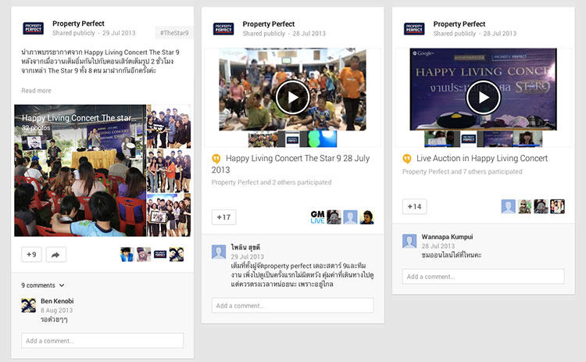Click 'Property Perfect and 7 others participated'

(463, 172)
